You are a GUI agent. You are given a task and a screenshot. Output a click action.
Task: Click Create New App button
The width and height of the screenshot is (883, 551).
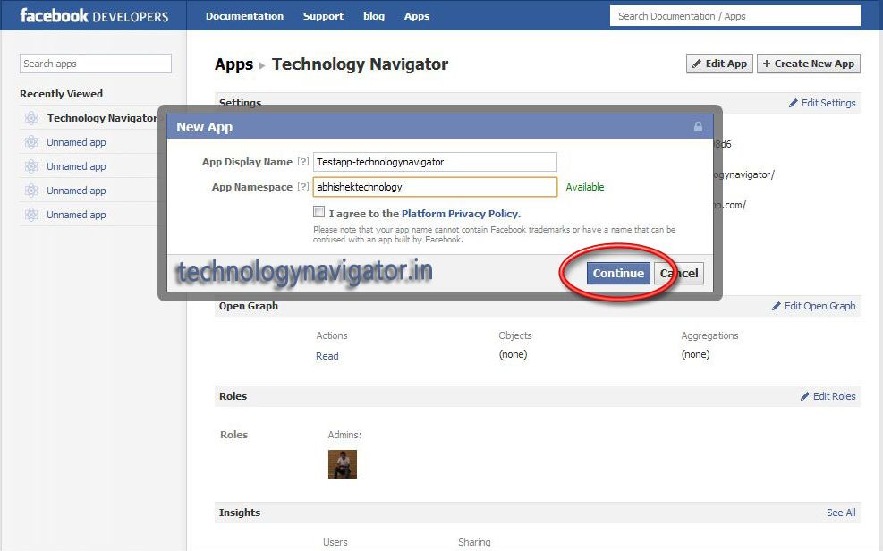click(809, 64)
